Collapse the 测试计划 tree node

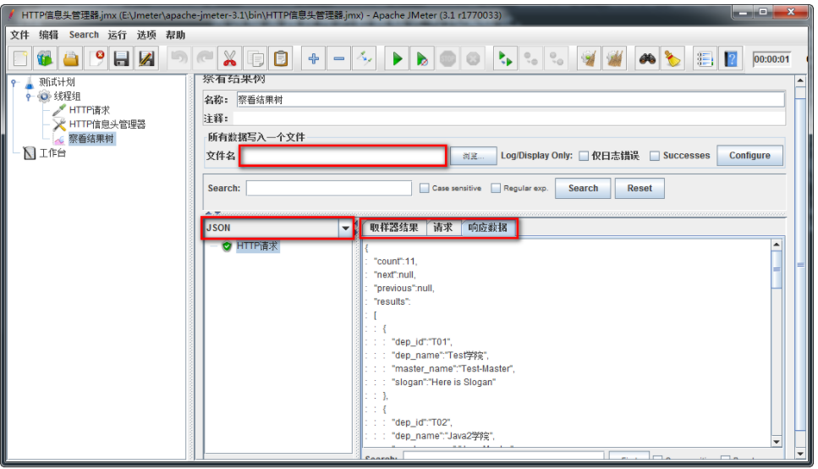pos(14,82)
